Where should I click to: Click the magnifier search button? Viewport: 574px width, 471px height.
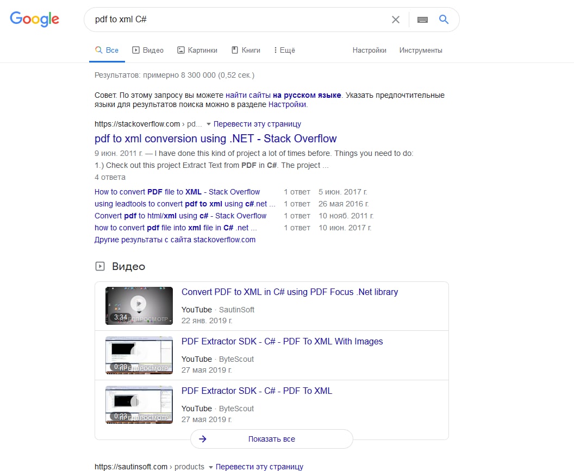(444, 20)
